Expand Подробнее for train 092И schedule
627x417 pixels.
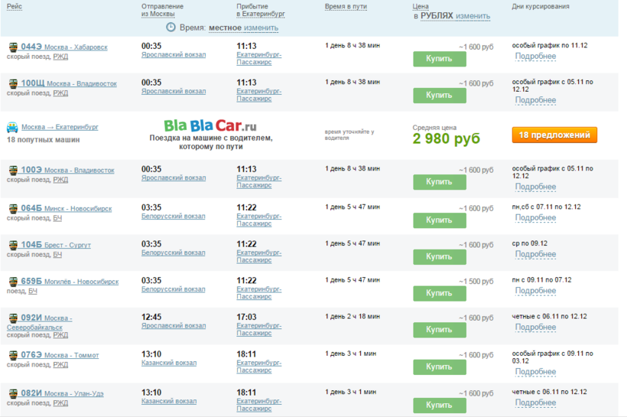tap(534, 327)
